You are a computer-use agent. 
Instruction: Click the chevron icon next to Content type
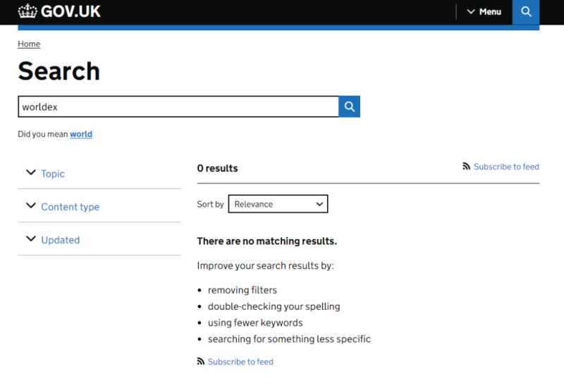pos(31,205)
